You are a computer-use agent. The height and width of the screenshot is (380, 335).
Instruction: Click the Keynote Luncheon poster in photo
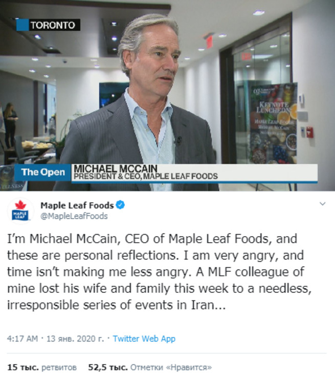point(274,123)
